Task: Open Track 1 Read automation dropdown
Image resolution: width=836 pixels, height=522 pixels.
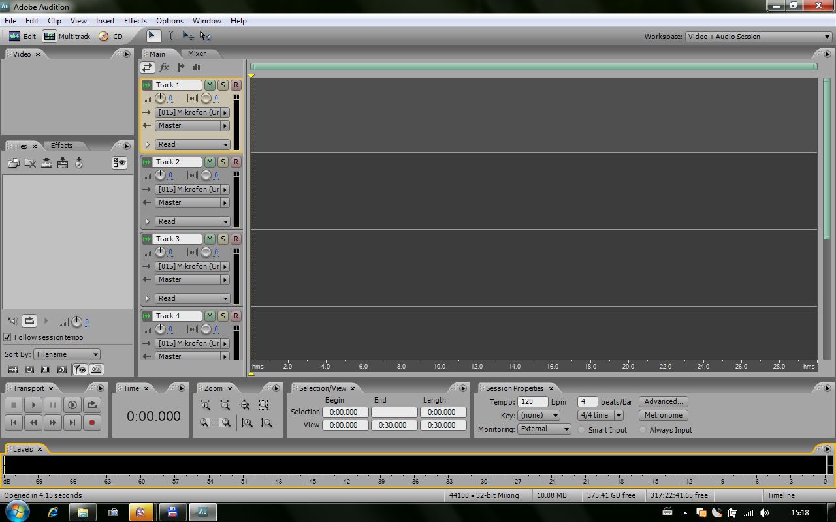Action: point(193,144)
